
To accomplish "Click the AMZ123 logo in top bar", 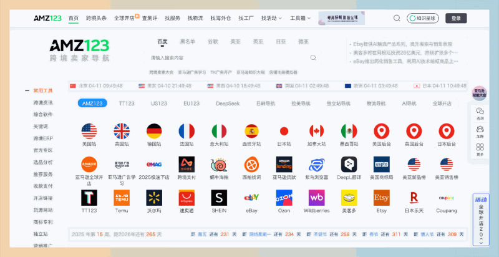I will pyautogui.click(x=47, y=18).
